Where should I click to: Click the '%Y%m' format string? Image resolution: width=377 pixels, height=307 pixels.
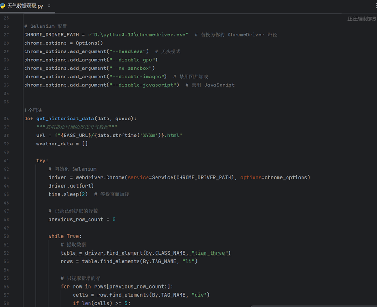click(149, 136)
